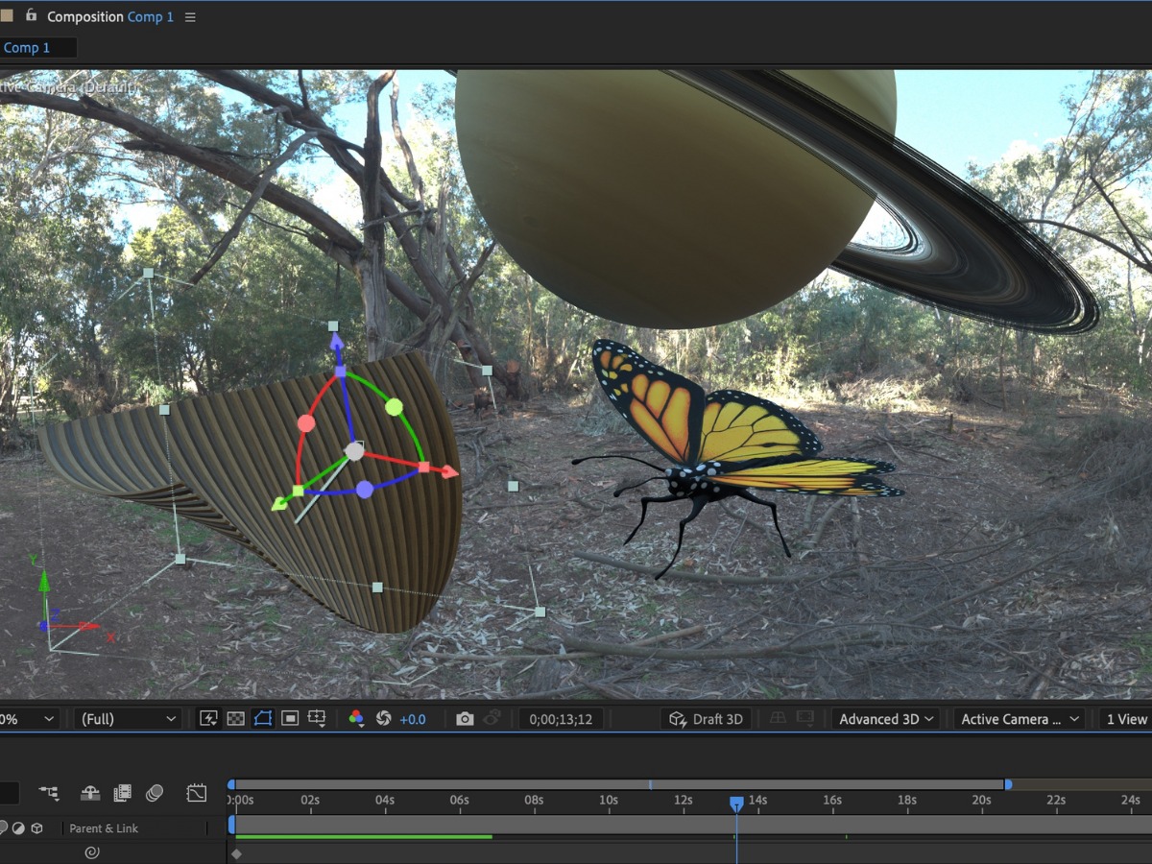Click the Take Snapshot camera icon

pos(465,719)
